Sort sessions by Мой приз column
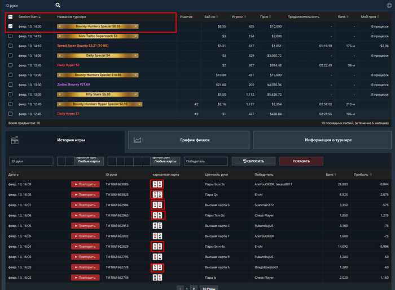This screenshot has height=290, width=395. coord(370,17)
